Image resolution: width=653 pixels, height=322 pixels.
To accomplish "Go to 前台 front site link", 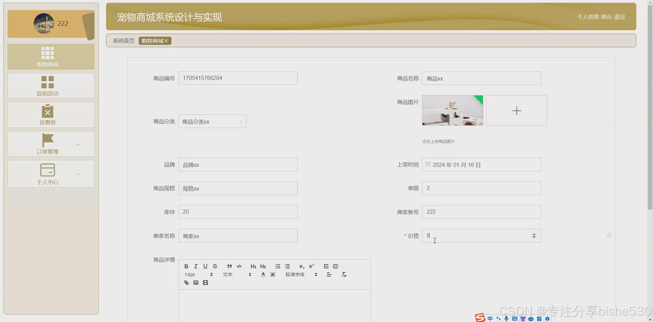I will tap(606, 17).
